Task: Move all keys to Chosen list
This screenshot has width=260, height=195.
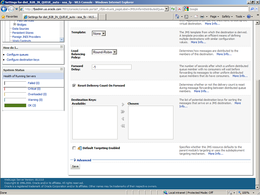Action: point(123,111)
